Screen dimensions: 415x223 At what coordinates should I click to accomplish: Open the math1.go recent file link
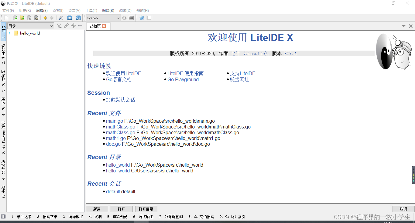pos(116,138)
